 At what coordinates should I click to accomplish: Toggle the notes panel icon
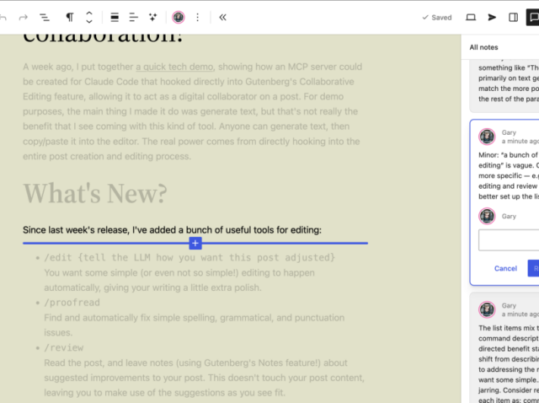click(532, 17)
